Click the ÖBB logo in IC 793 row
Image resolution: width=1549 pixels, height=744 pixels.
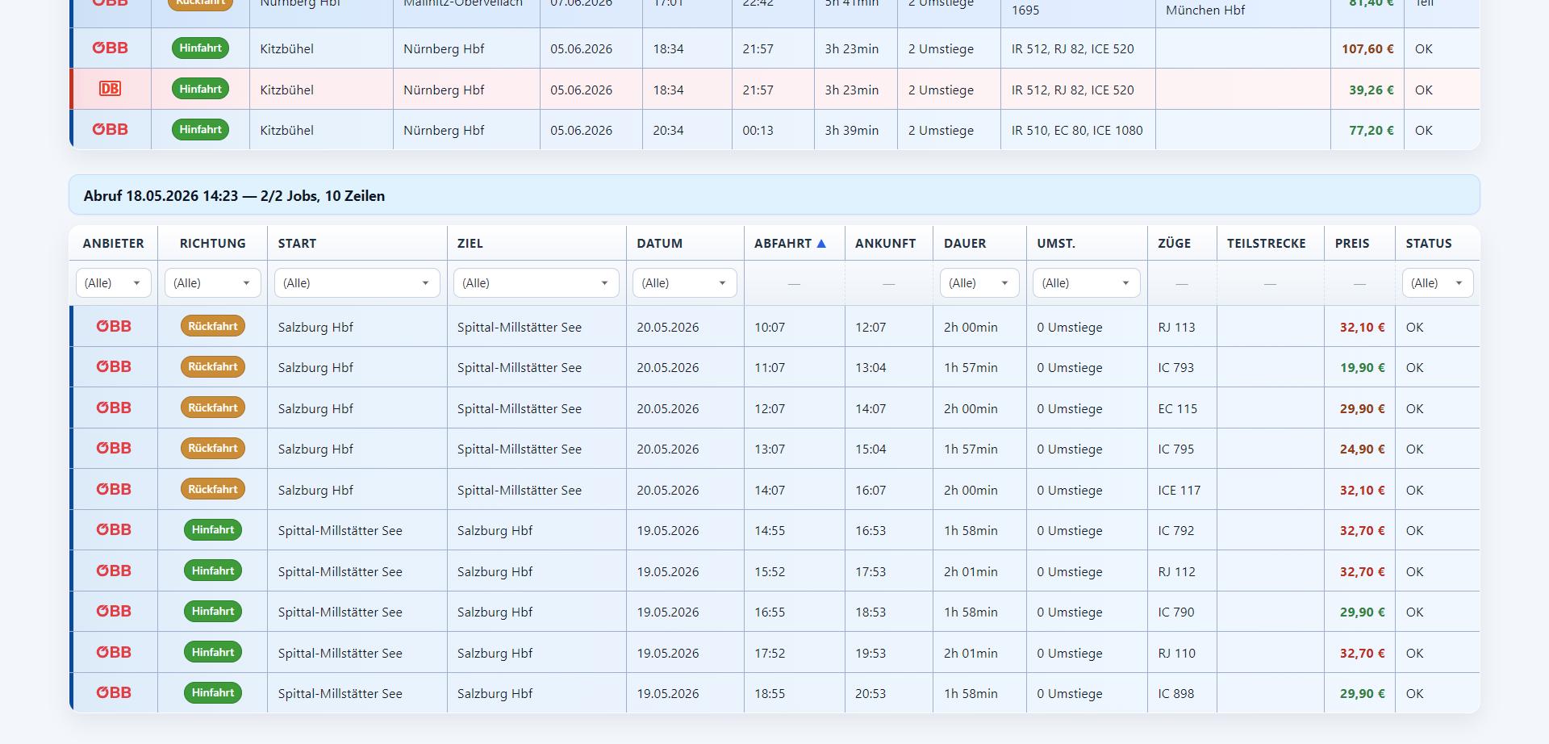(x=114, y=366)
